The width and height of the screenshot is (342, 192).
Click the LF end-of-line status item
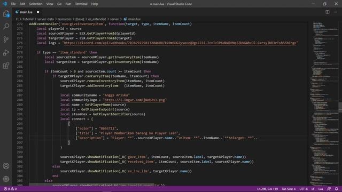[x=313, y=189]
